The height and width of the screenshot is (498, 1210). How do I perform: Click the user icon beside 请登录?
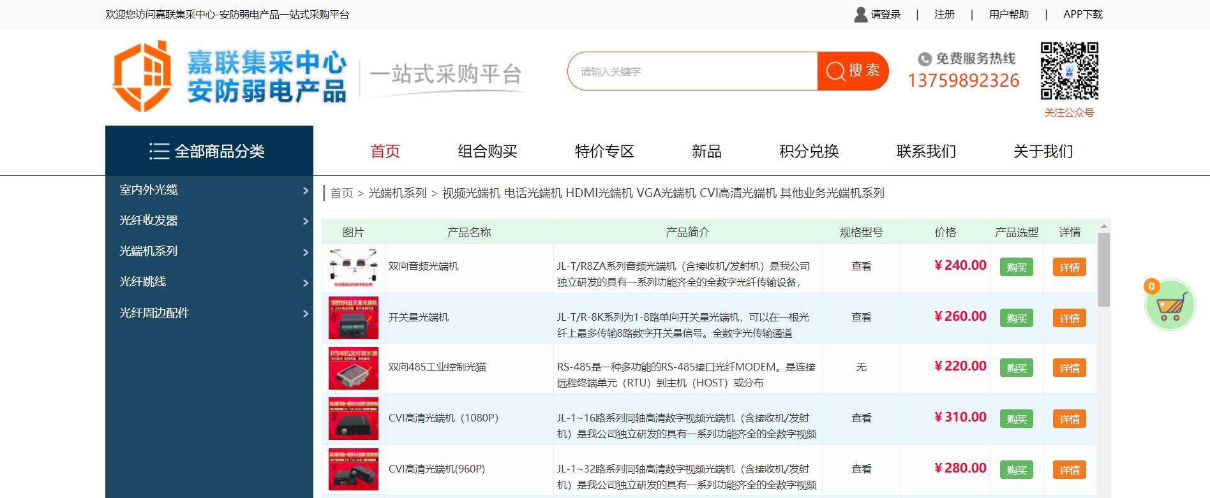coord(860,15)
